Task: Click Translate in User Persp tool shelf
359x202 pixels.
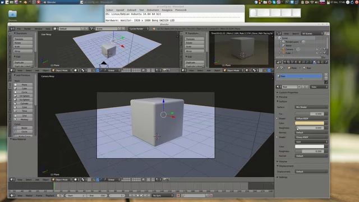Action: (23, 39)
